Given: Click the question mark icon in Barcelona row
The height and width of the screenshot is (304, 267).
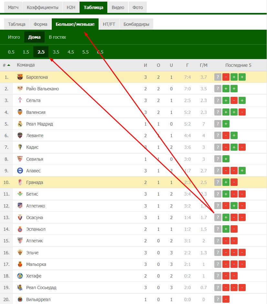Looking at the screenshot, I should (x=218, y=77).
